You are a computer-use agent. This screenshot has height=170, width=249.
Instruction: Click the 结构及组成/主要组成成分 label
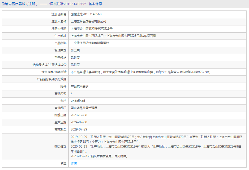(x=49, y=65)
